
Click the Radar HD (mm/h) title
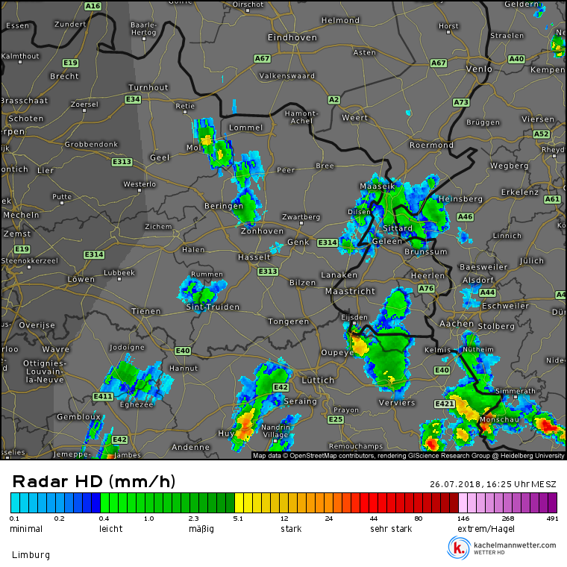tap(94, 481)
